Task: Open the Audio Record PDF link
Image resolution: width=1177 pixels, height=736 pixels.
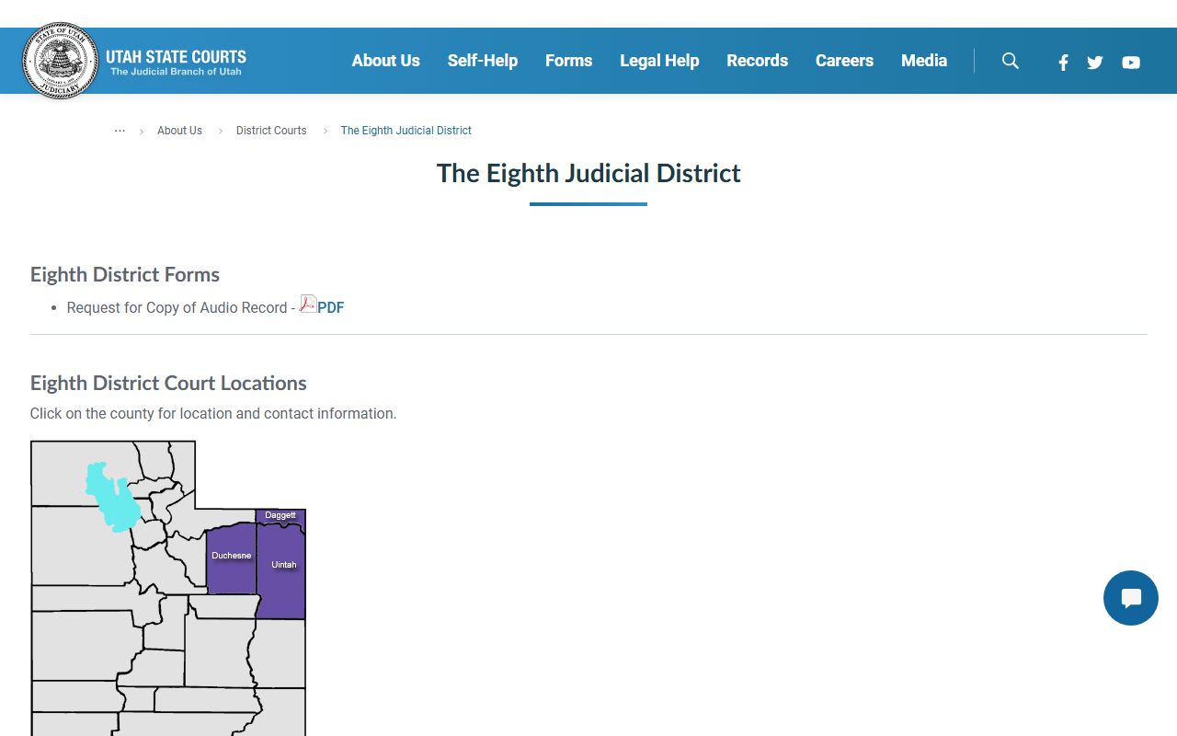Action: coord(330,308)
